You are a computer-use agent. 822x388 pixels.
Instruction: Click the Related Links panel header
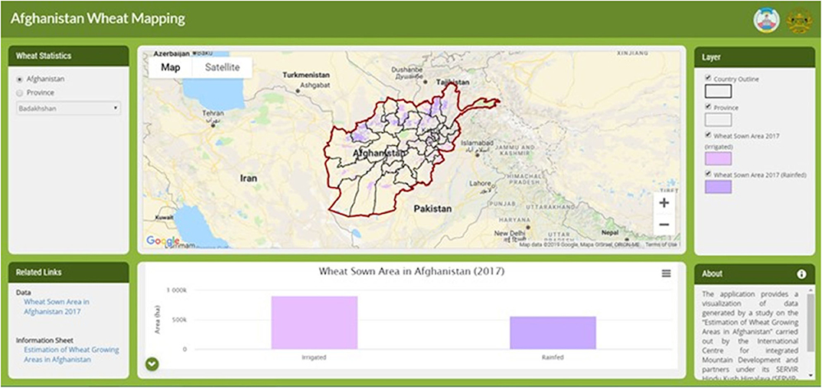coord(69,273)
